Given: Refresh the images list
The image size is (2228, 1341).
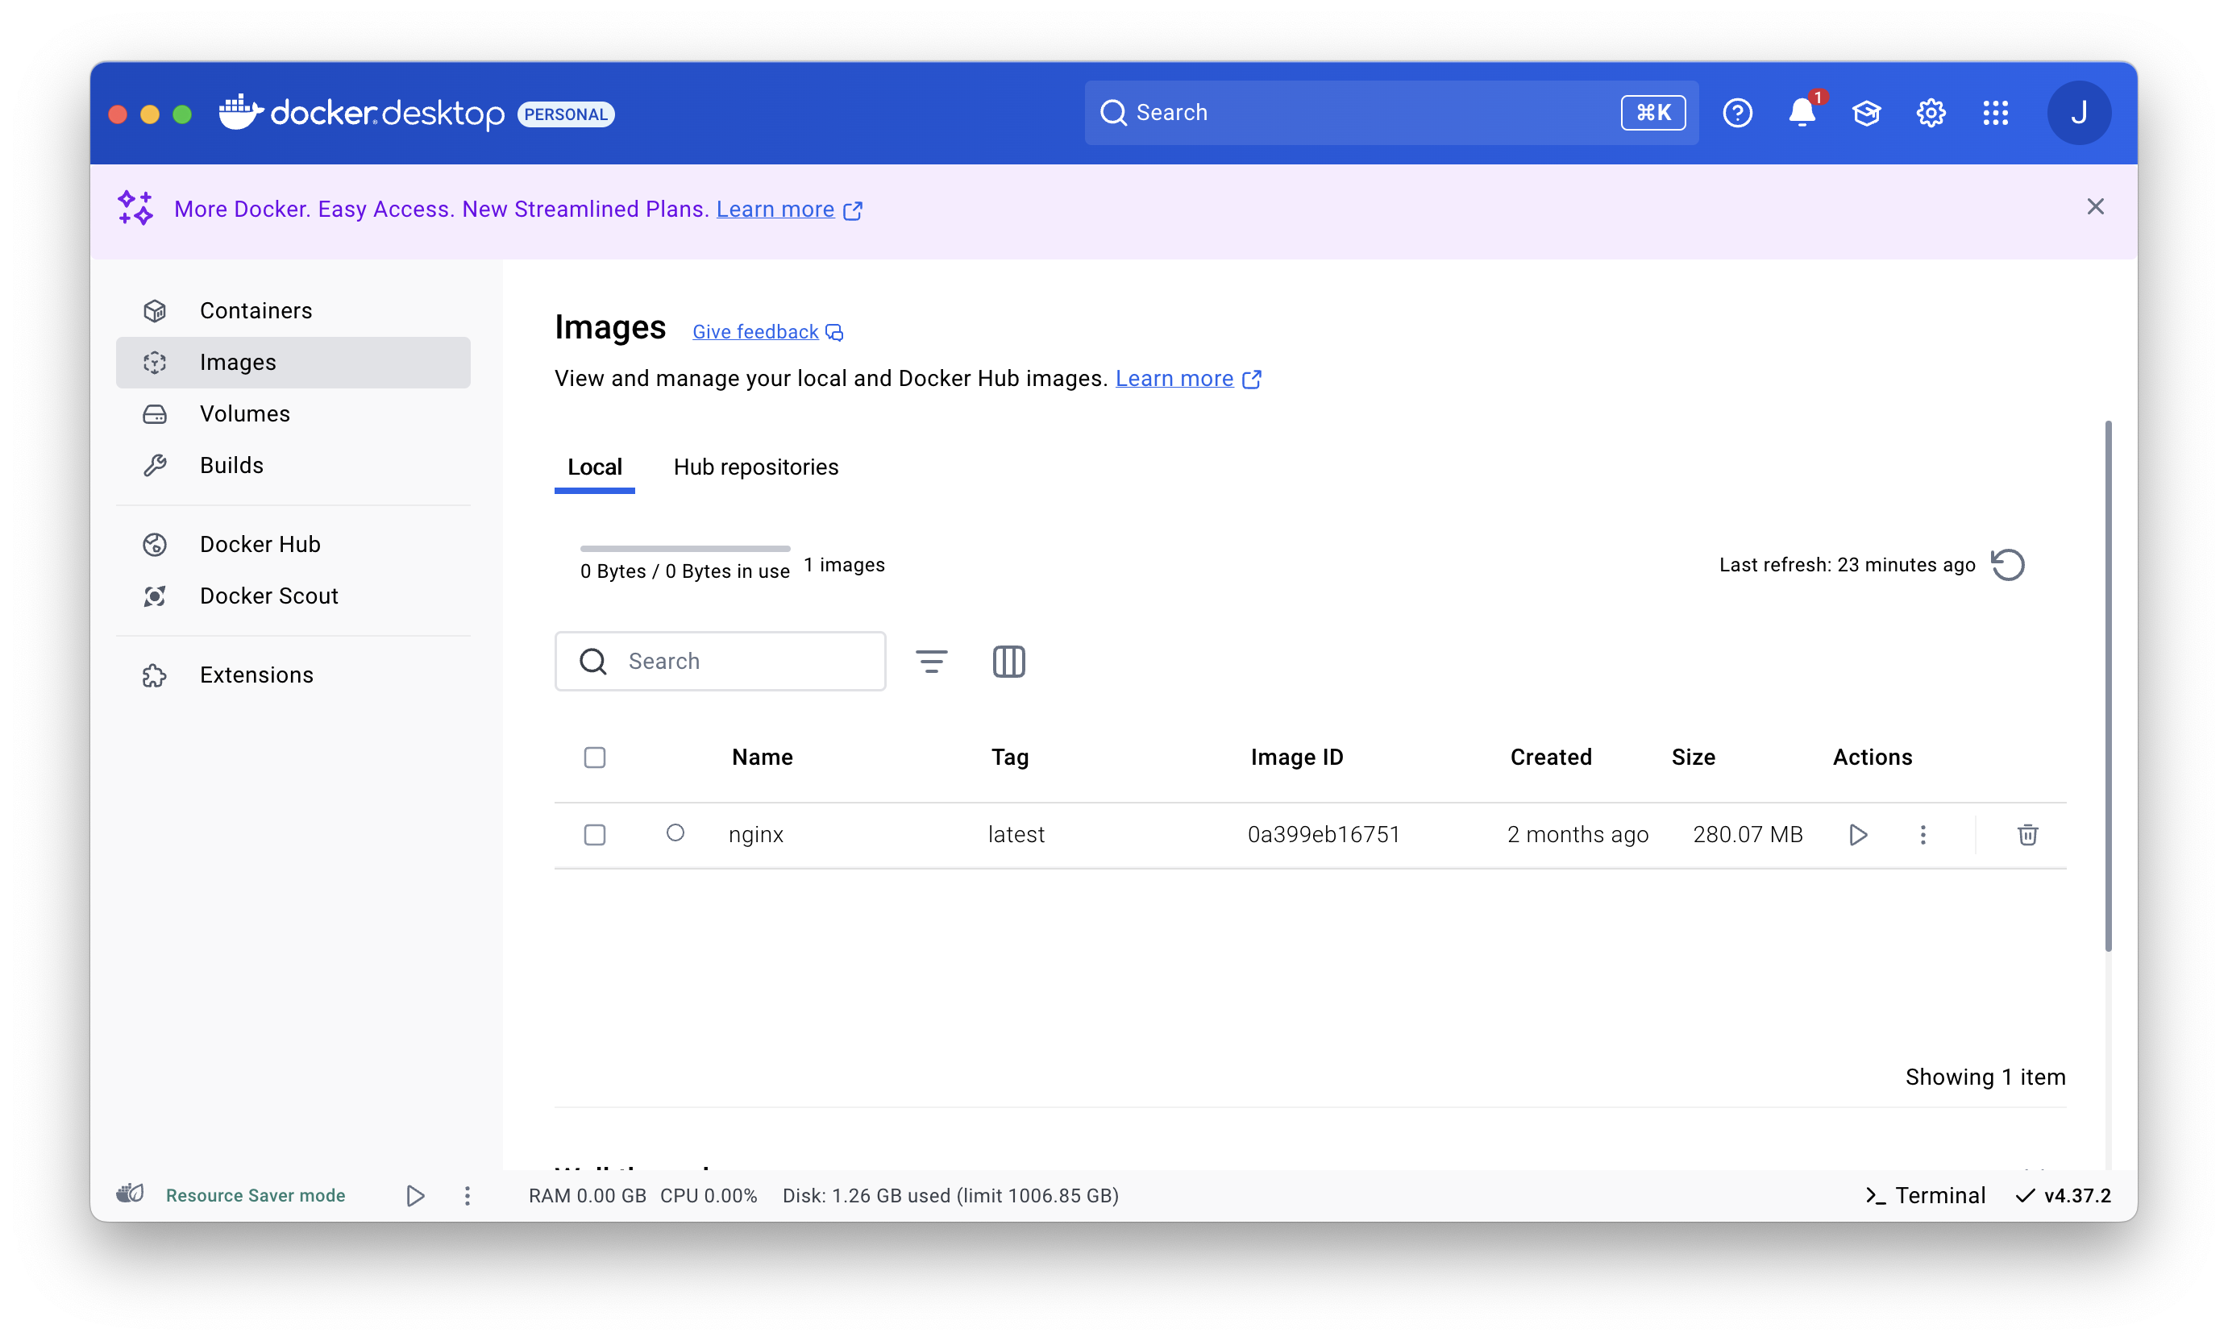Looking at the screenshot, I should tap(2007, 565).
